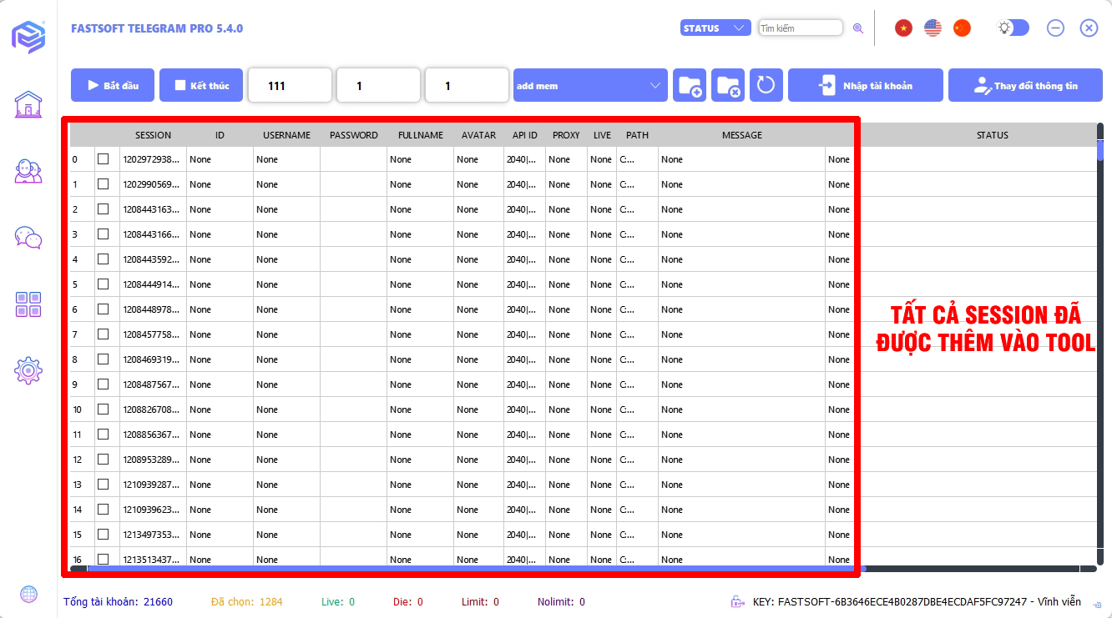The height and width of the screenshot is (618, 1112).
Task: Click the FastSoft logo icon
Action: [28, 37]
